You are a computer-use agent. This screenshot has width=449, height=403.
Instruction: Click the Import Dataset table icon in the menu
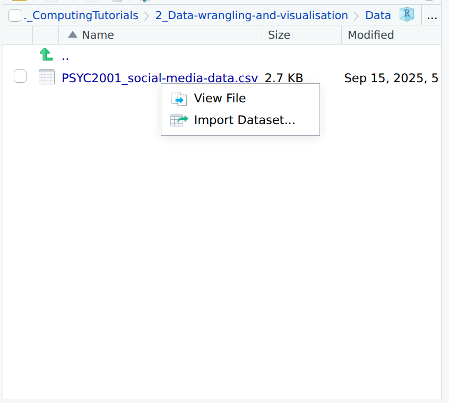[x=179, y=120]
